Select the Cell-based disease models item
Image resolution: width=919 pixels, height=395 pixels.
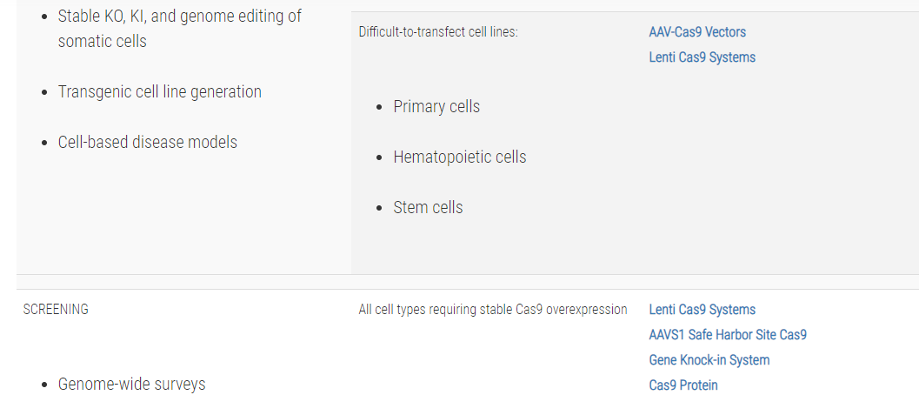pos(147,142)
